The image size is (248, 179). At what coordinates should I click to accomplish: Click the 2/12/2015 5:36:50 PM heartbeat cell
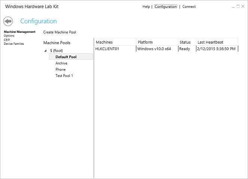coord(217,49)
